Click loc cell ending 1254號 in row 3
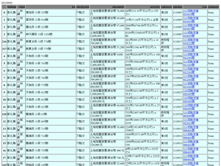The width and height of the screenshot is (221, 166). tap(51, 34)
